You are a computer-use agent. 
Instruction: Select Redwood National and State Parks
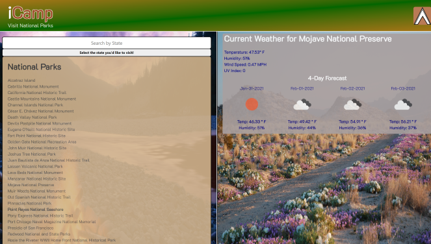tap(39, 234)
